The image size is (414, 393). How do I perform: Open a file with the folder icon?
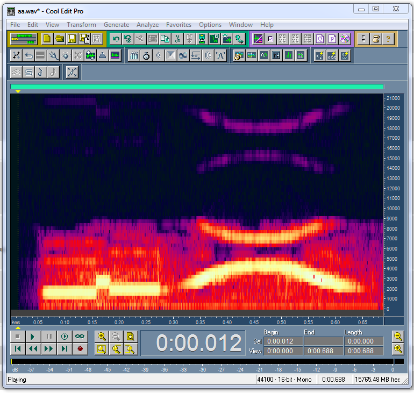[x=60, y=39]
